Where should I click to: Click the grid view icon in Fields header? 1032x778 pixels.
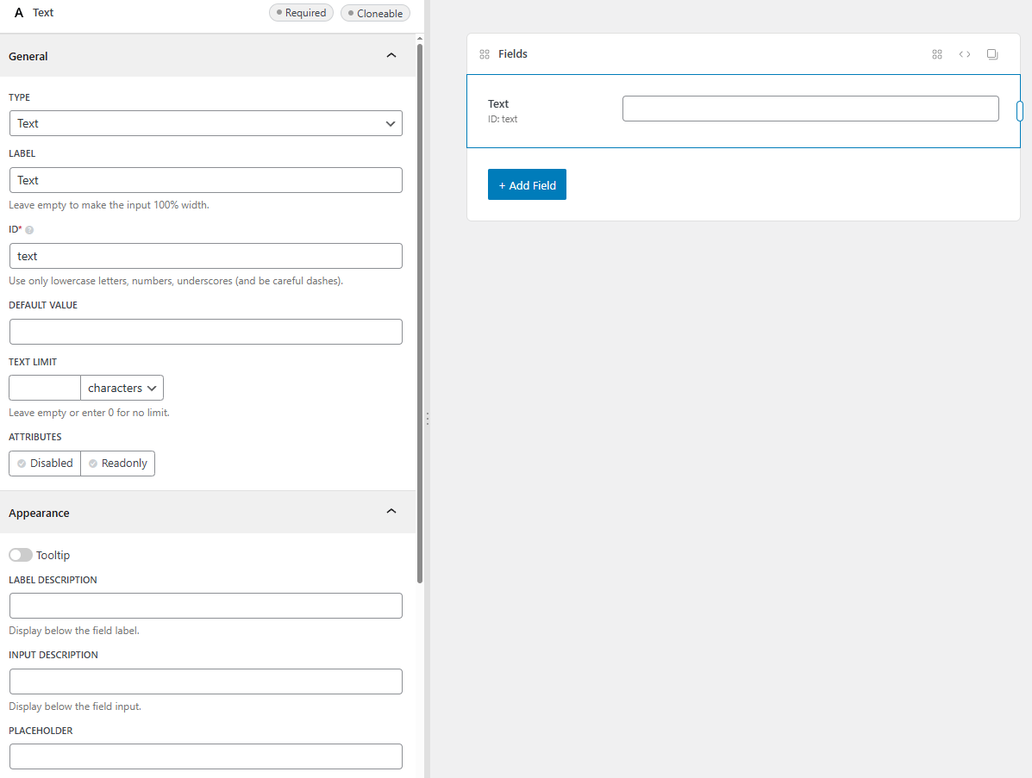[x=937, y=54]
